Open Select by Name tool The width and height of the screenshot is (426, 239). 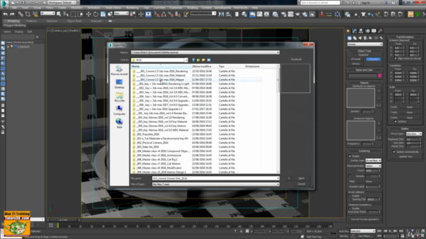[x=66, y=14]
